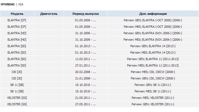Select ELANTRA [HD] row with GEN region
Image resolution: width=199 pixels, height=112 pixels.
click(99, 33)
